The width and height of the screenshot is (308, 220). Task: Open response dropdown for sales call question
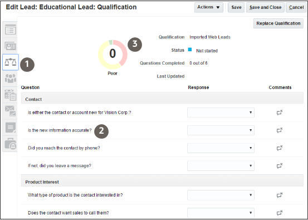tap(221, 213)
